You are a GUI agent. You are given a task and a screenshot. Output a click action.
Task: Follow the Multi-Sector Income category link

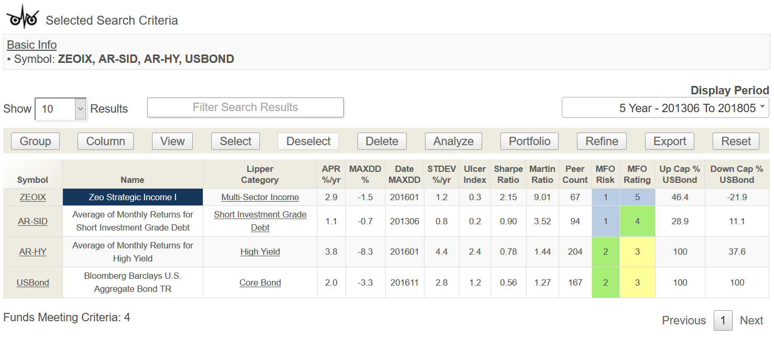pyautogui.click(x=260, y=198)
